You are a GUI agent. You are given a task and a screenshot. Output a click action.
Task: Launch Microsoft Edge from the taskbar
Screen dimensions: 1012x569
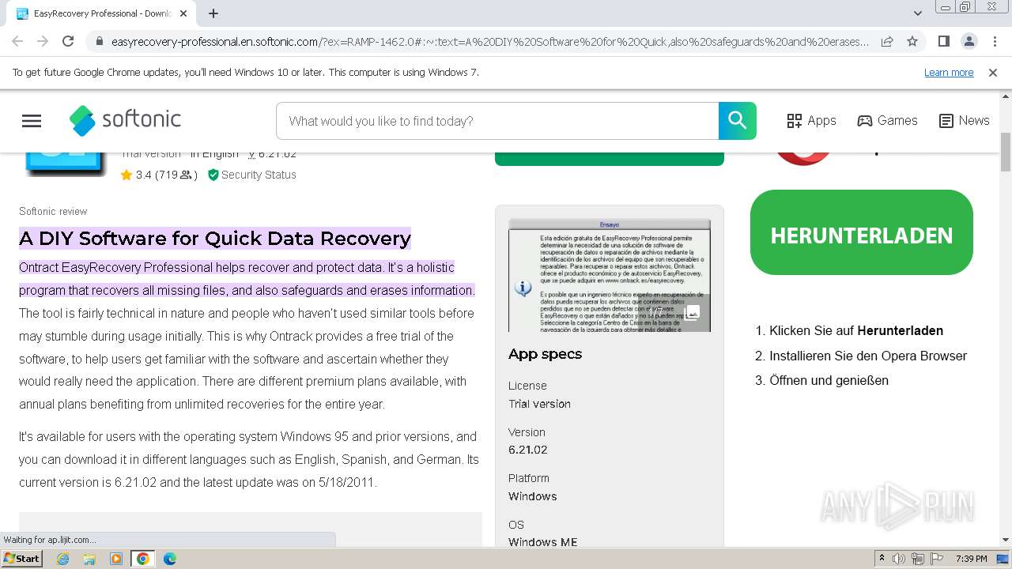170,559
